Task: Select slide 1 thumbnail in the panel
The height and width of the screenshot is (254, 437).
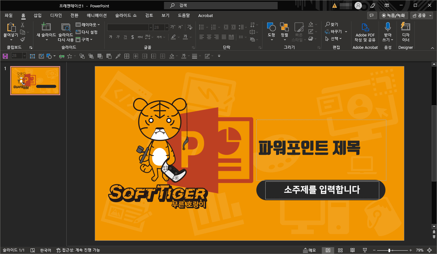Action: click(x=35, y=80)
